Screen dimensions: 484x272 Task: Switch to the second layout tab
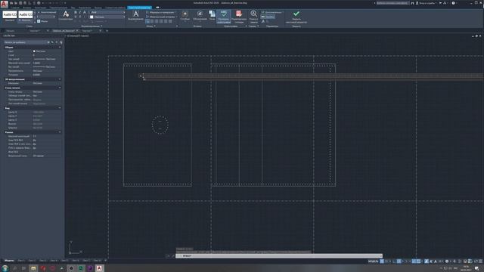coord(32,261)
